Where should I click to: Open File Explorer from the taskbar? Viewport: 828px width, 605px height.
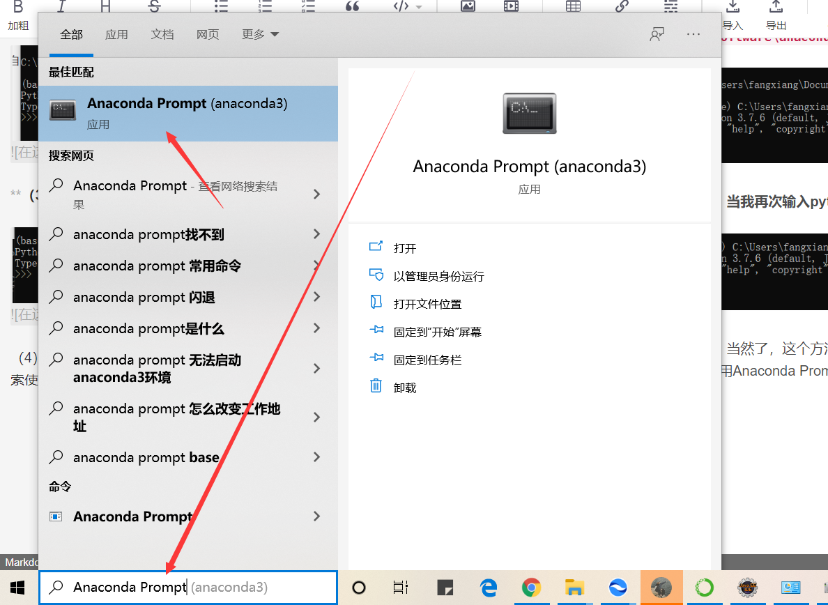pyautogui.click(x=574, y=587)
